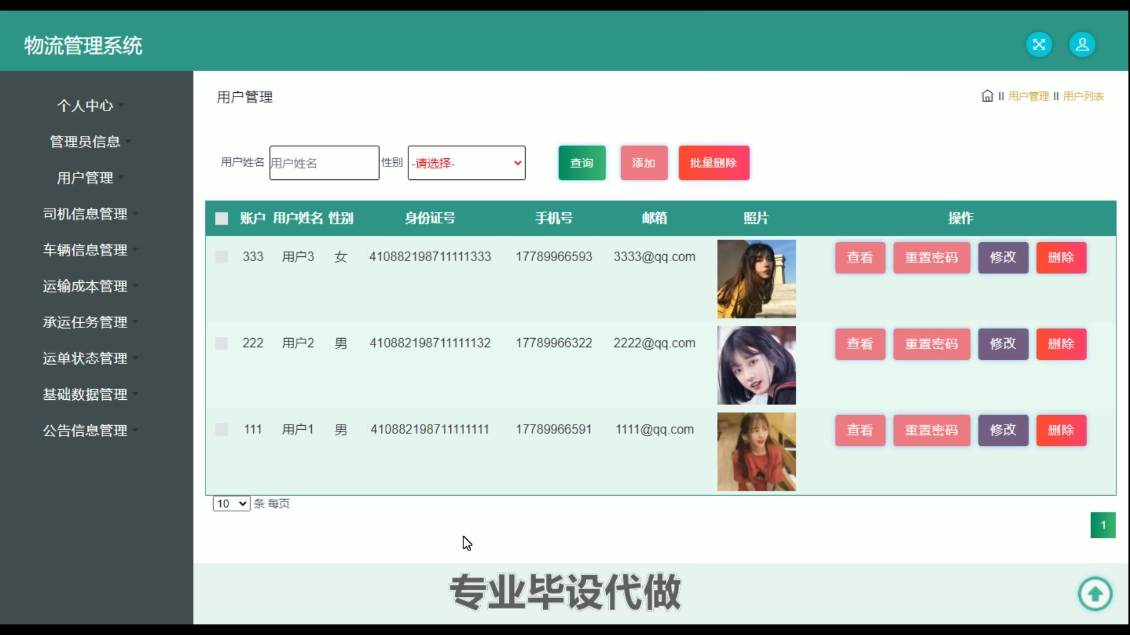Check the checkbox for account 111

coord(221,430)
